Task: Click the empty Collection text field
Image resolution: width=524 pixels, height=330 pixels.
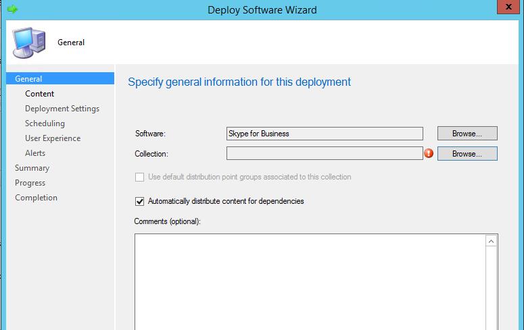Action: click(325, 154)
